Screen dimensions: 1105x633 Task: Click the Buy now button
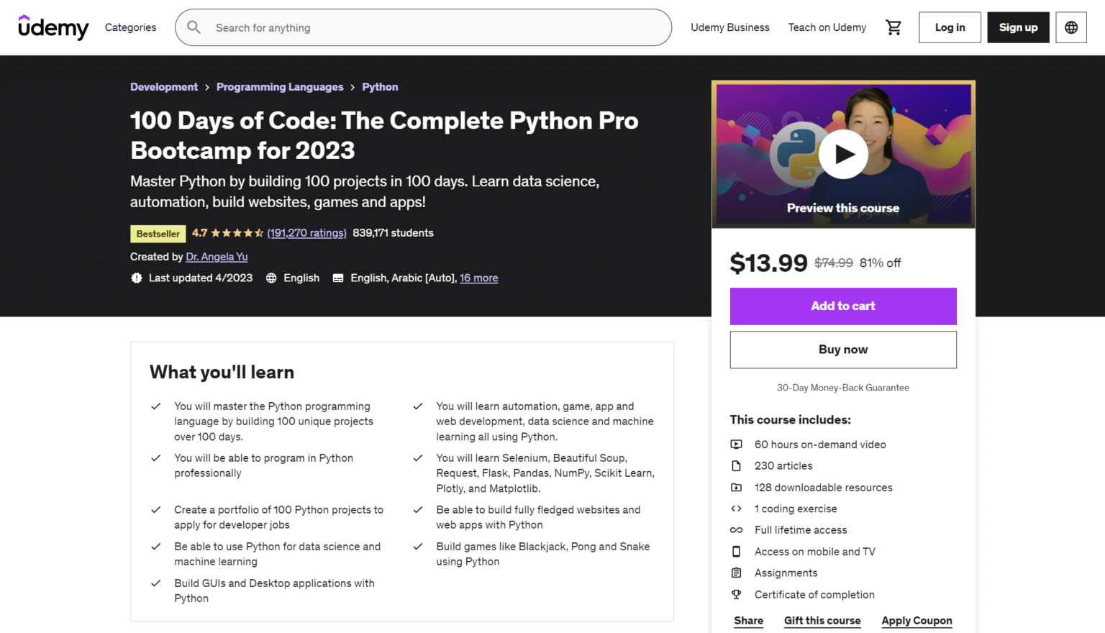pos(842,350)
